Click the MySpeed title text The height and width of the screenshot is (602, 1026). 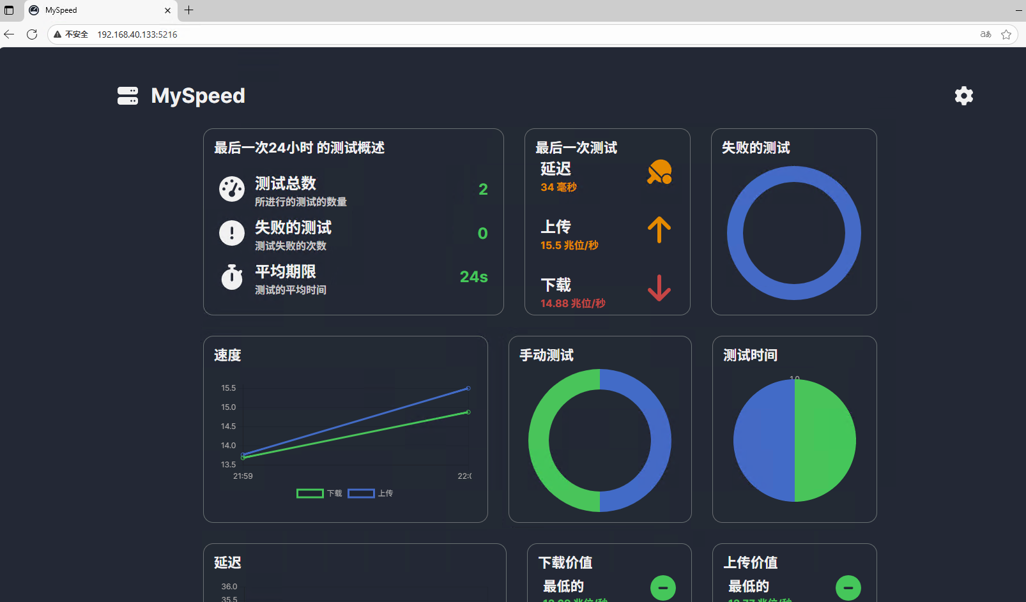pyautogui.click(x=198, y=96)
